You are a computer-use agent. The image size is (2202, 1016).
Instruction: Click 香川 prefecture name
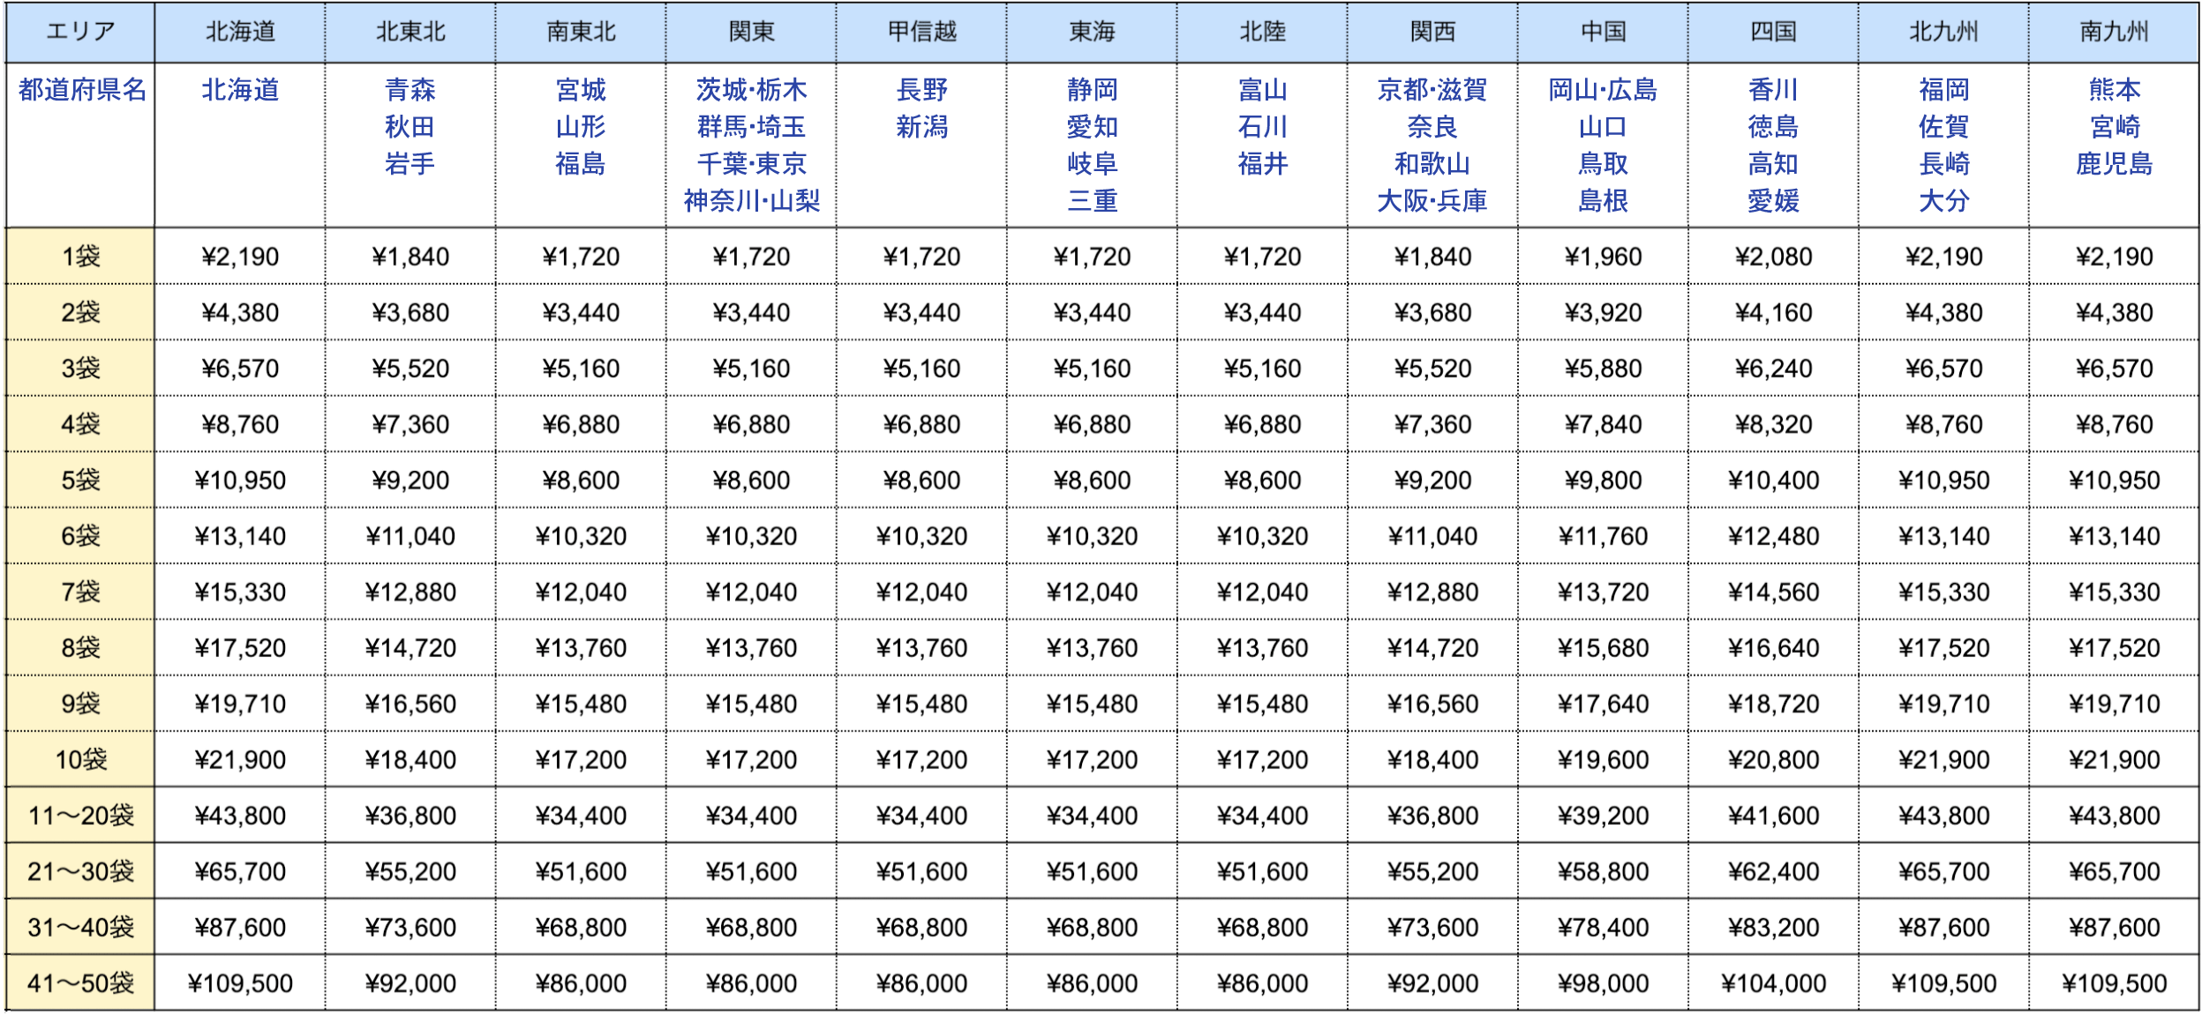(x=1773, y=90)
